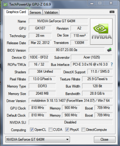Enable the CUDA checkbox
Screen dimensions: 120x146
(x=51, y=129)
